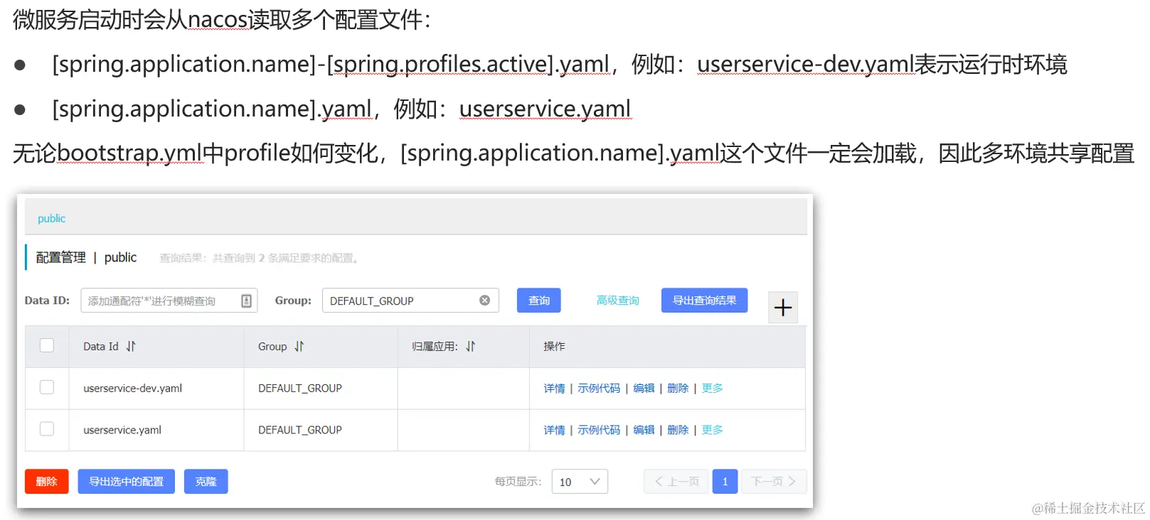The height and width of the screenshot is (520, 1150).
Task: Focus the Data ID search field
Action: pos(169,300)
